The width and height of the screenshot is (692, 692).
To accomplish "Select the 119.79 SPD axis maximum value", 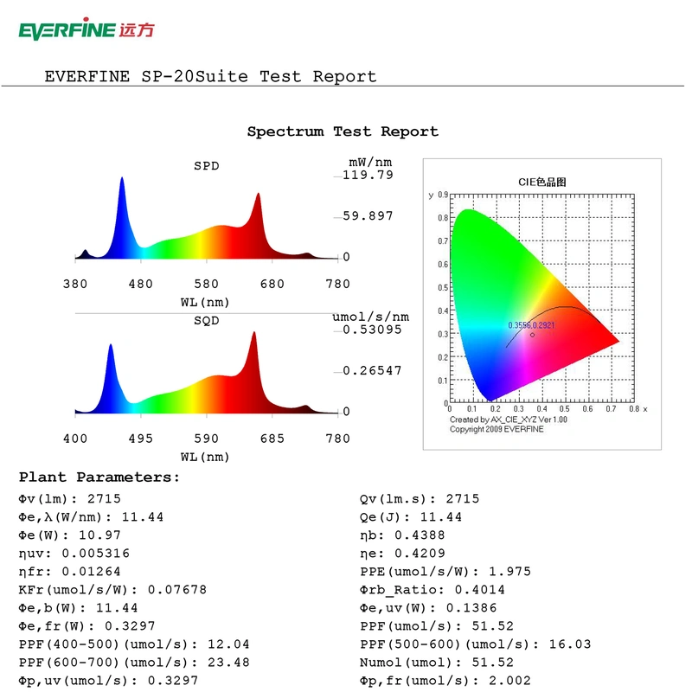I will (368, 175).
